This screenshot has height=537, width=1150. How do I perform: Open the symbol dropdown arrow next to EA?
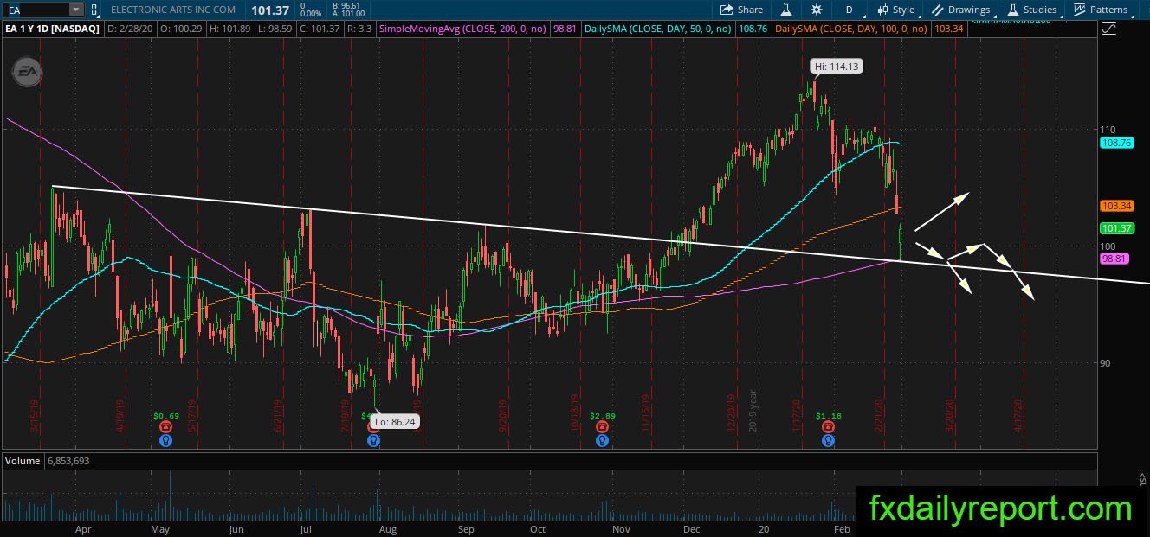tap(75, 10)
